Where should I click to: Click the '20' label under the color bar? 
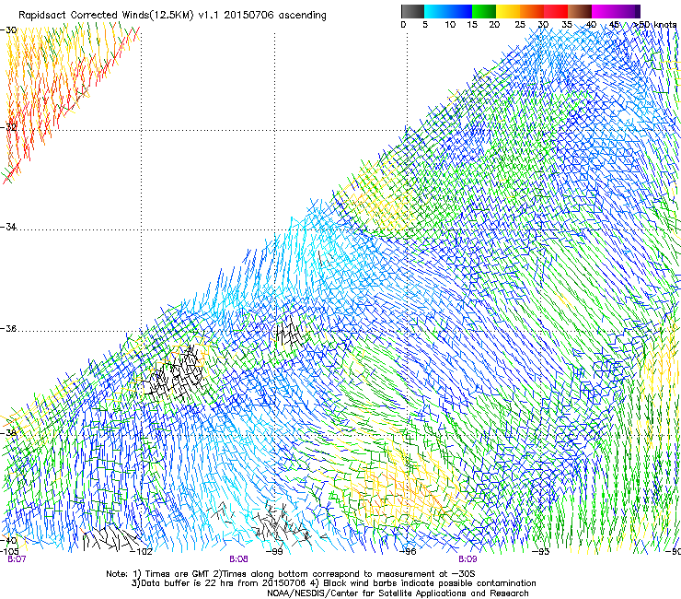[494, 25]
